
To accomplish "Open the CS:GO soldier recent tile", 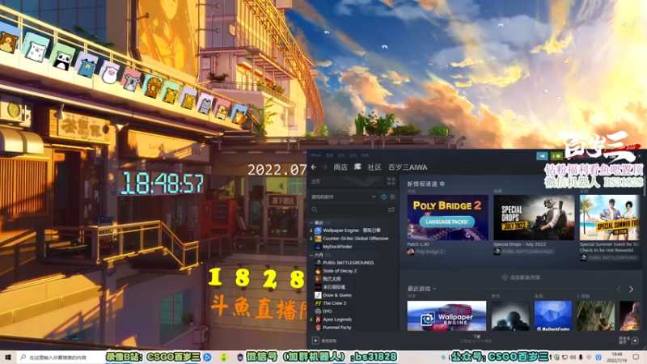I will click(510, 315).
